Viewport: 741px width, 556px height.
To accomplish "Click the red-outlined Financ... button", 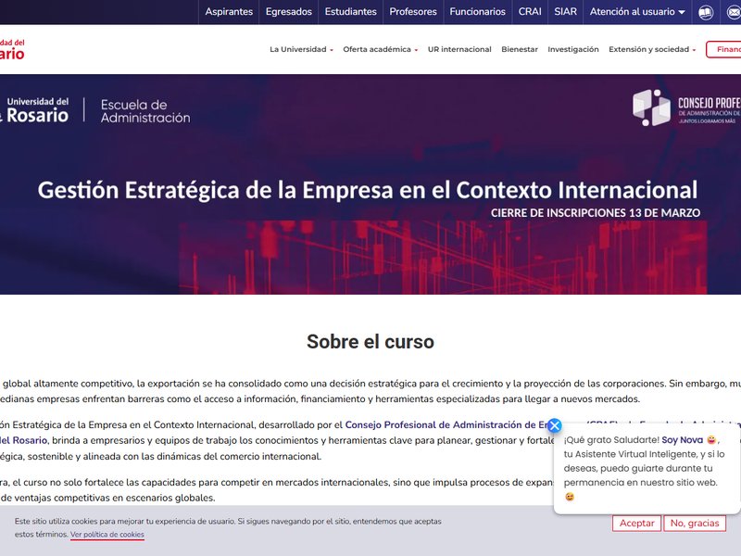I will pyautogui.click(x=723, y=49).
